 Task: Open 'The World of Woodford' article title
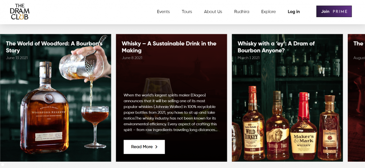54,47
